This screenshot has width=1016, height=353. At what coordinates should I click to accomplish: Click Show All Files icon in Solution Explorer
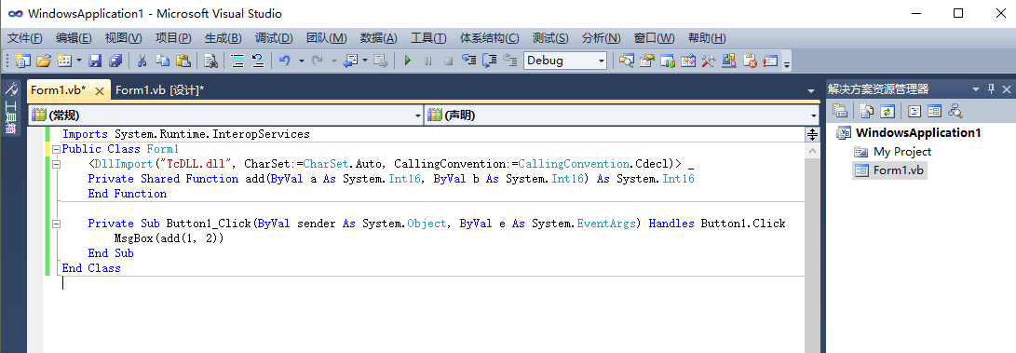tap(867, 111)
